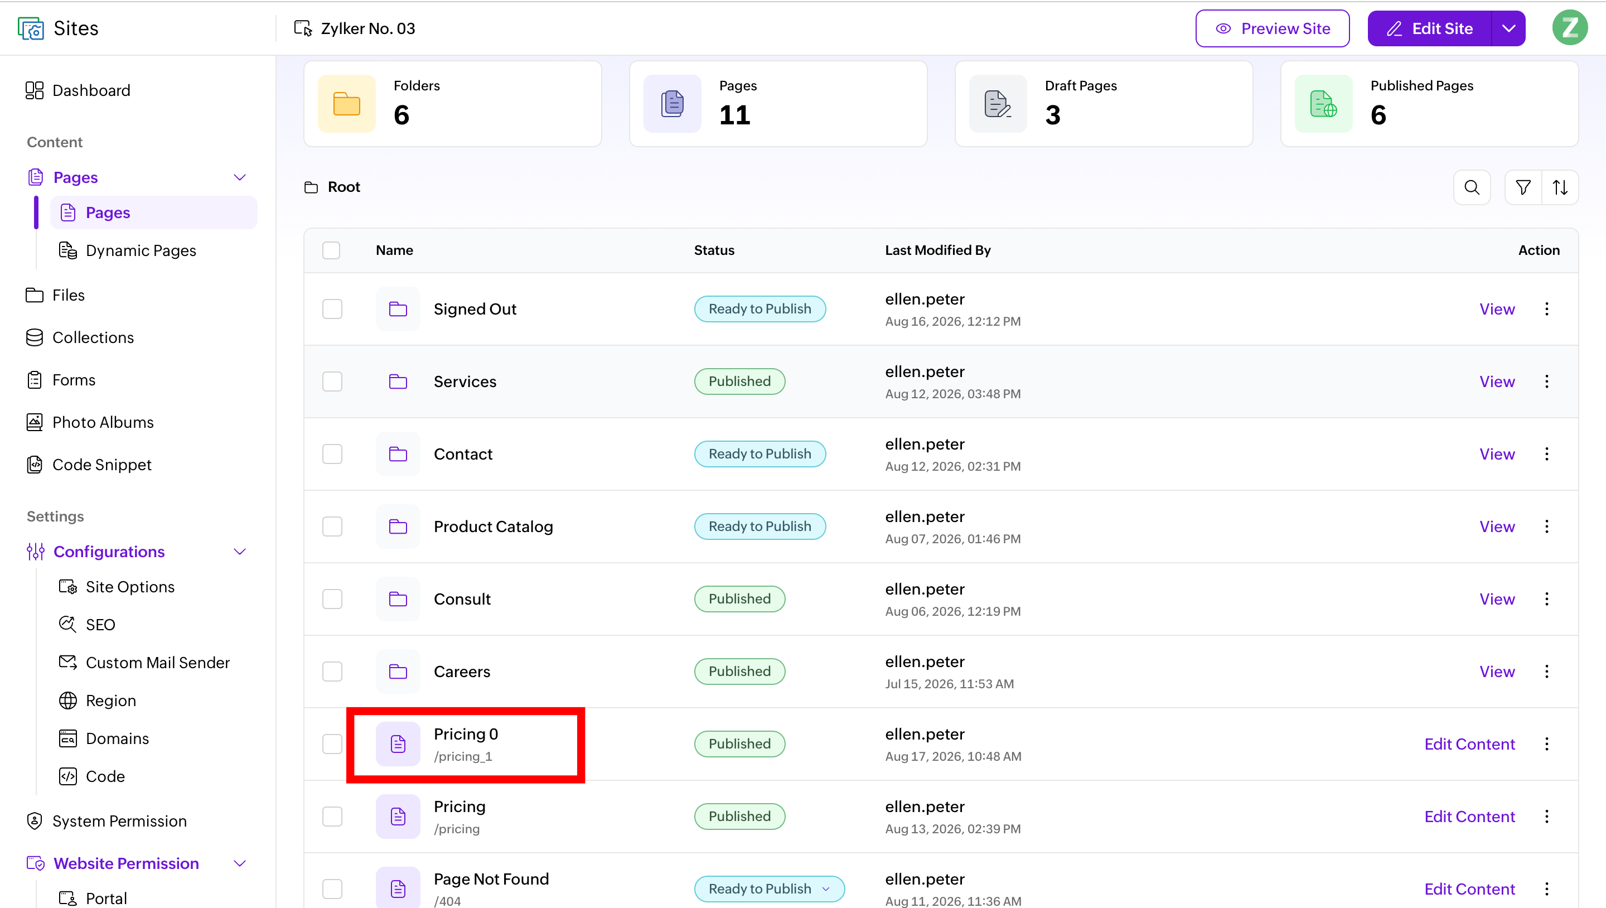The width and height of the screenshot is (1606, 908).
Task: Open the three-dot menu for Careers
Action: (x=1546, y=671)
